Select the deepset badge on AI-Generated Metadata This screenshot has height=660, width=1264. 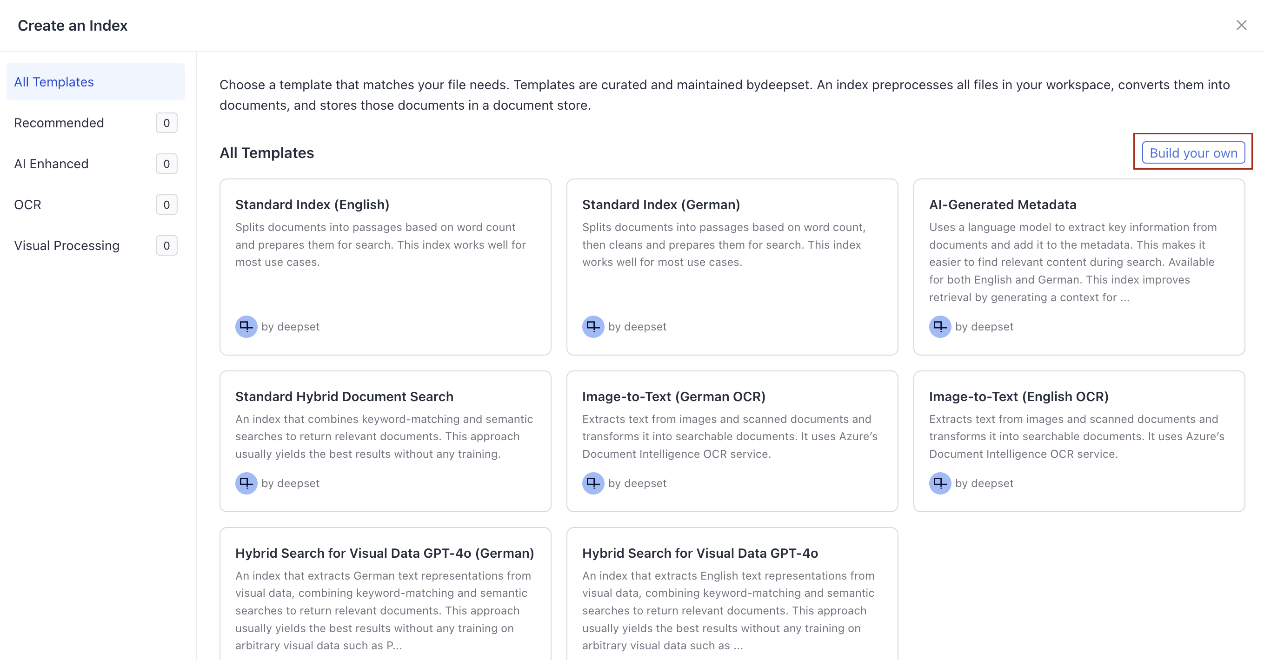click(x=939, y=327)
